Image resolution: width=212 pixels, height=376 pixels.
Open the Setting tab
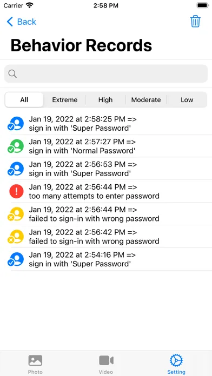pyautogui.click(x=176, y=364)
